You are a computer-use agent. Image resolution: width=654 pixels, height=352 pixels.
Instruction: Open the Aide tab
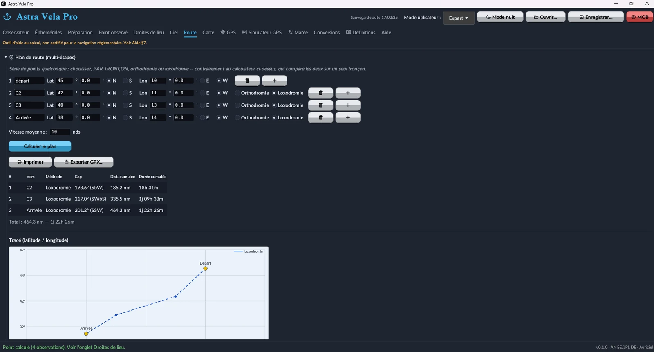pos(386,33)
